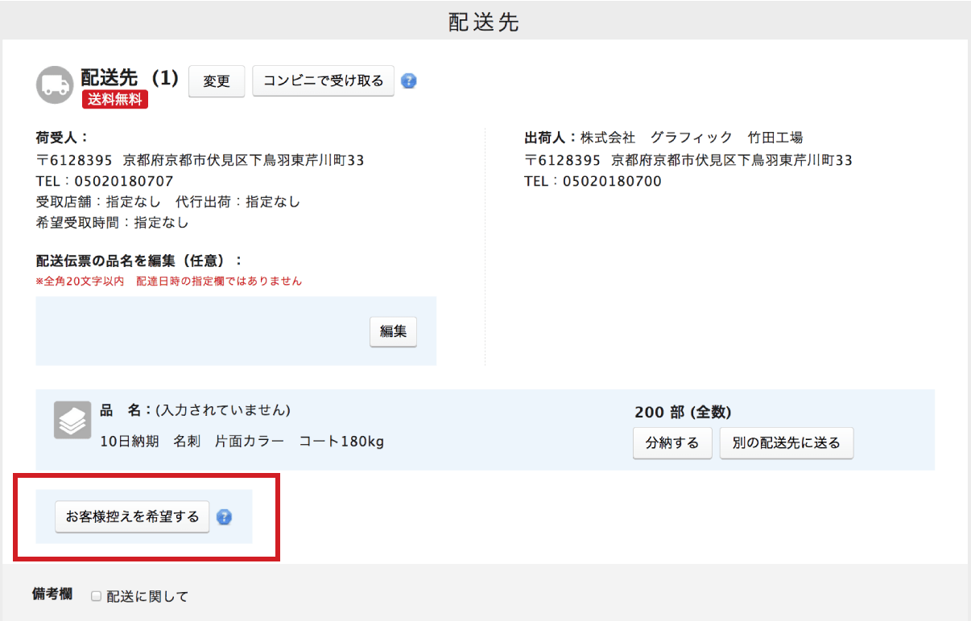Click the 分納する button
971x621 pixels.
pos(671,442)
